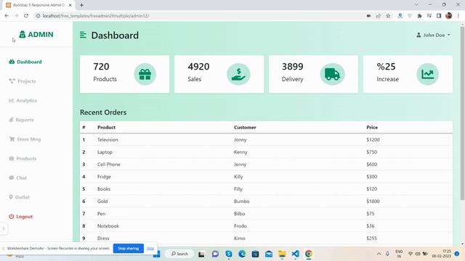Click customer name Frodo

pyautogui.click(x=240, y=225)
